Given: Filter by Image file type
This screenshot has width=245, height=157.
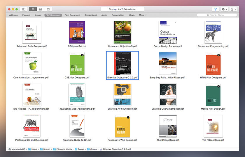Looking at the screenshot, I should [38, 15].
